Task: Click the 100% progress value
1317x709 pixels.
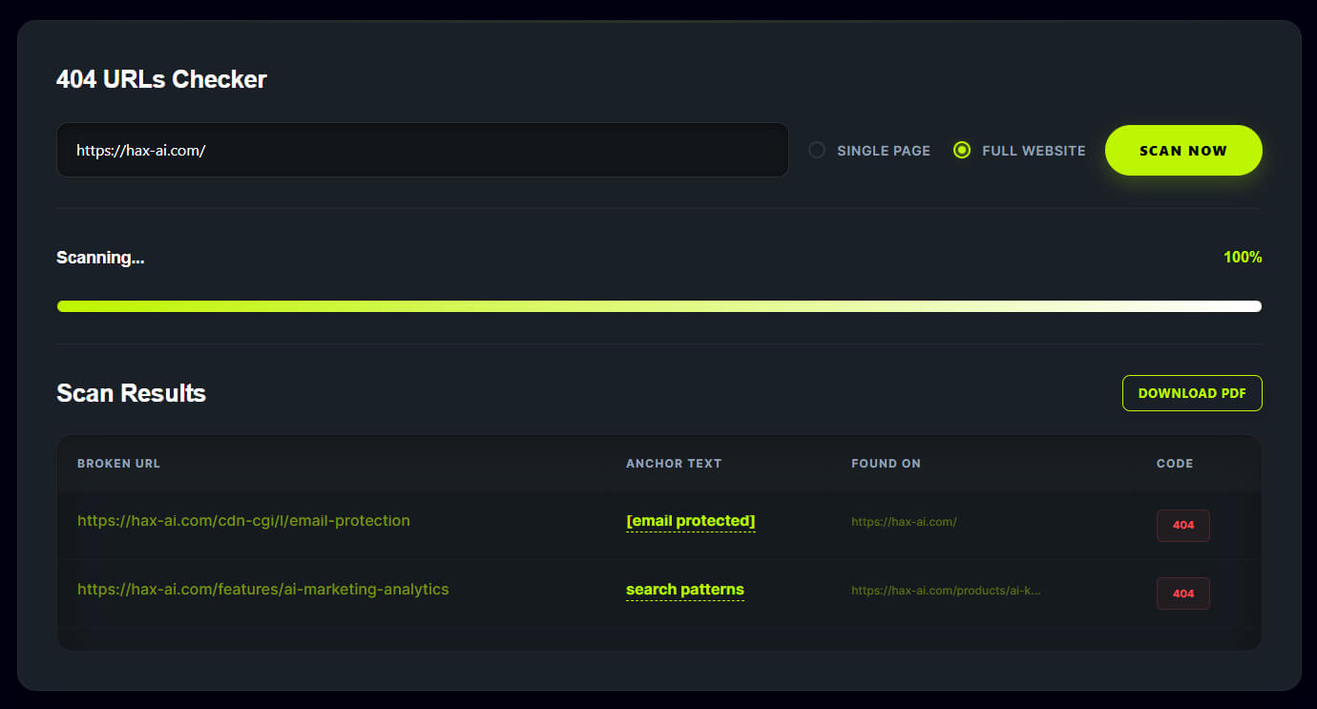Action: point(1243,258)
